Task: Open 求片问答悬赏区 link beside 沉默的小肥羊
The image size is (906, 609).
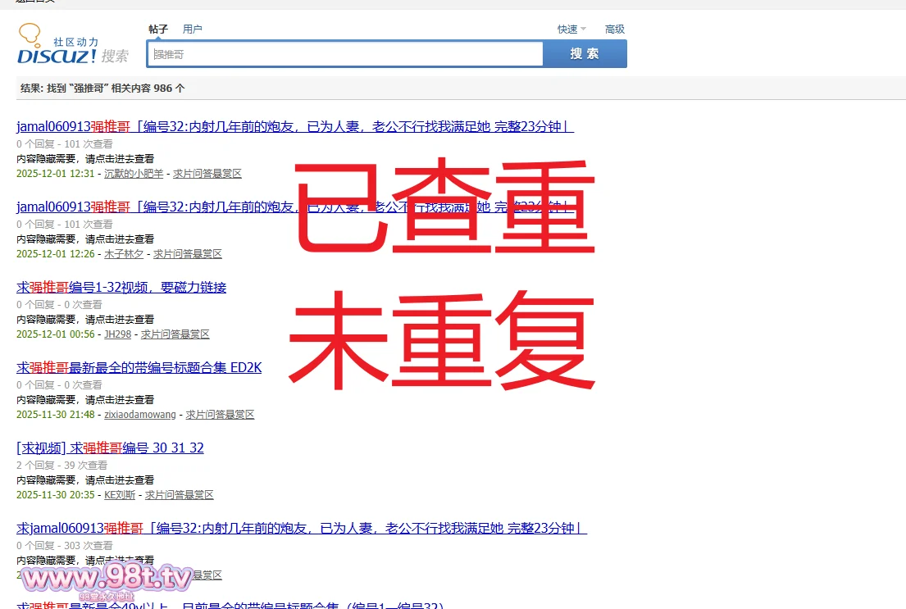Action: pyautogui.click(x=207, y=174)
